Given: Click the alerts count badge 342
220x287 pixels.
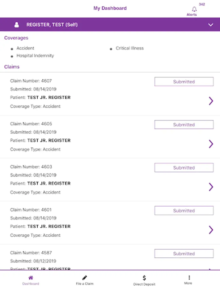Looking at the screenshot, I should [x=202, y=4].
